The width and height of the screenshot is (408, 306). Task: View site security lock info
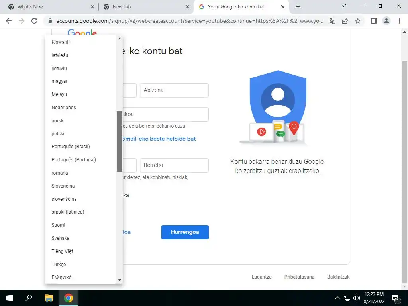pyautogui.click(x=50, y=21)
